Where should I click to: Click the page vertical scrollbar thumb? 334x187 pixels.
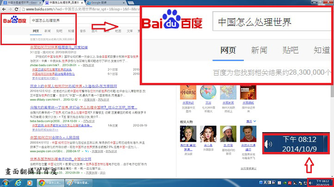(332, 91)
